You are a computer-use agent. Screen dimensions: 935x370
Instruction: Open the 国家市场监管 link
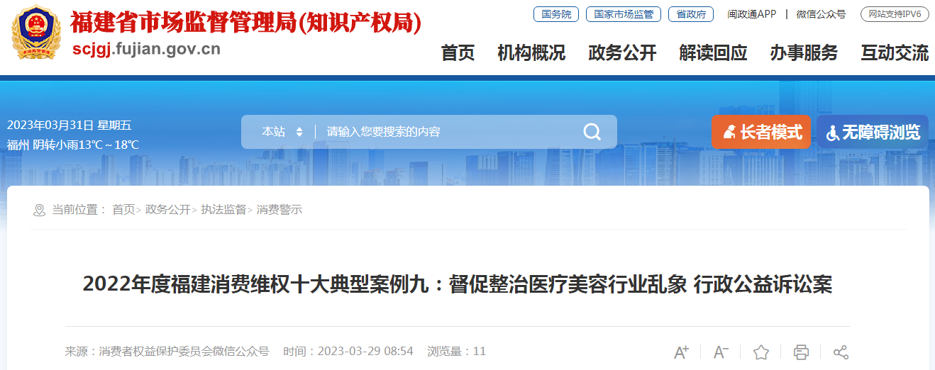tap(624, 14)
